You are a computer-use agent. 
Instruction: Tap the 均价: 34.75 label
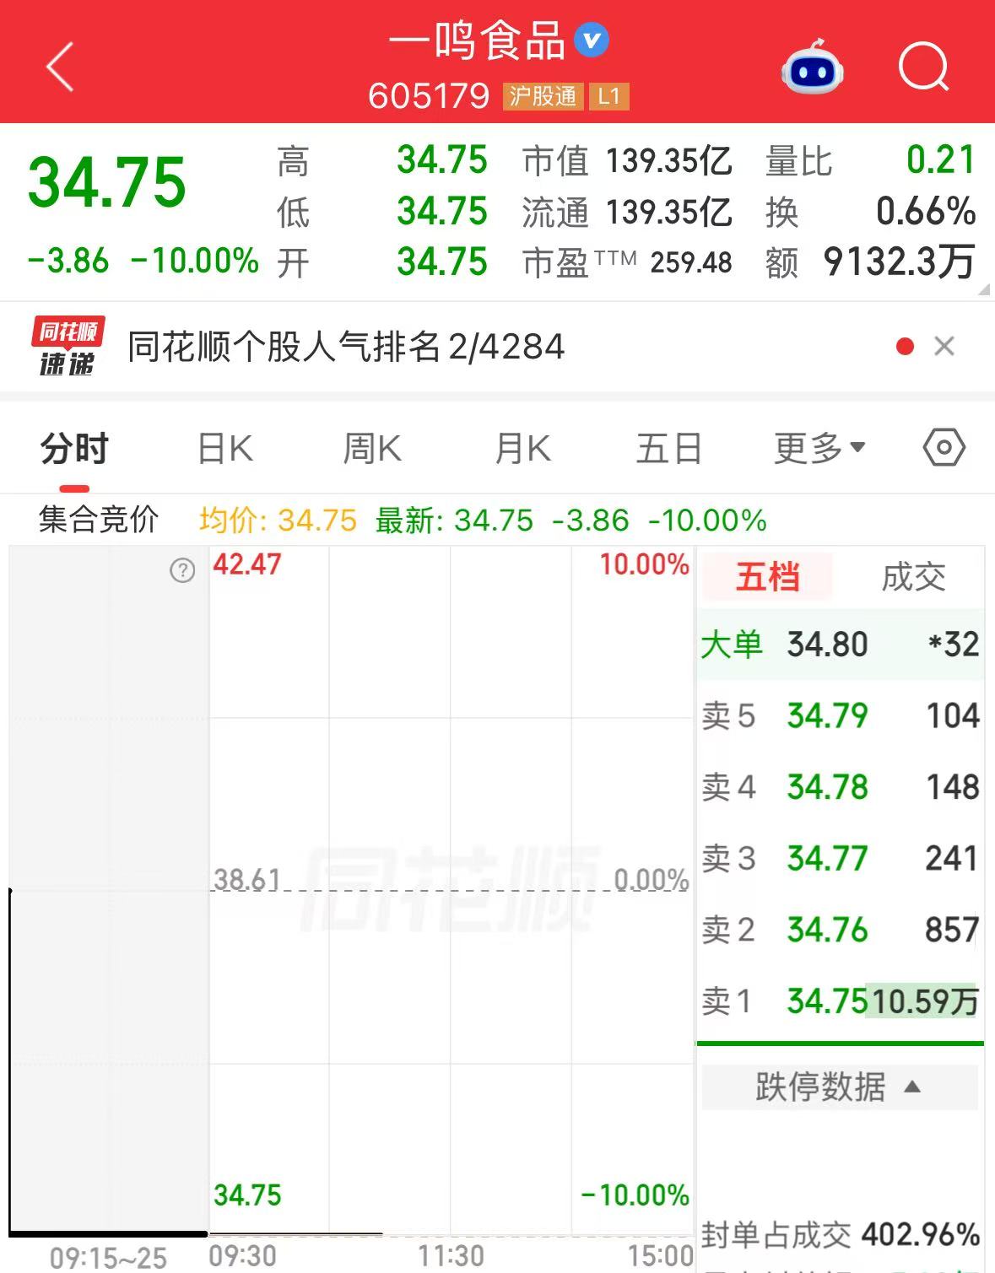tap(278, 521)
